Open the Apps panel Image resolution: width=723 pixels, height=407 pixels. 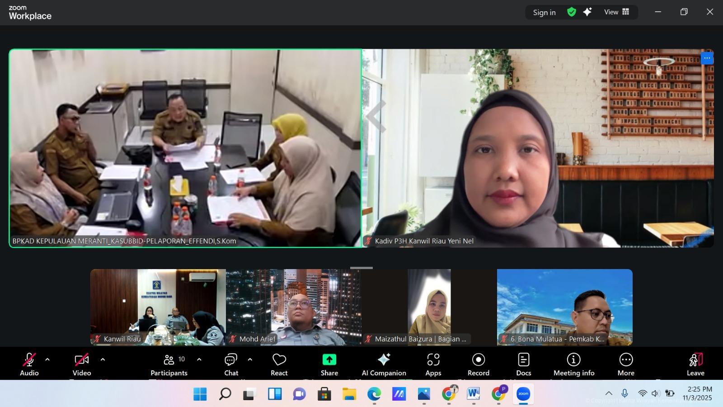coord(433,364)
